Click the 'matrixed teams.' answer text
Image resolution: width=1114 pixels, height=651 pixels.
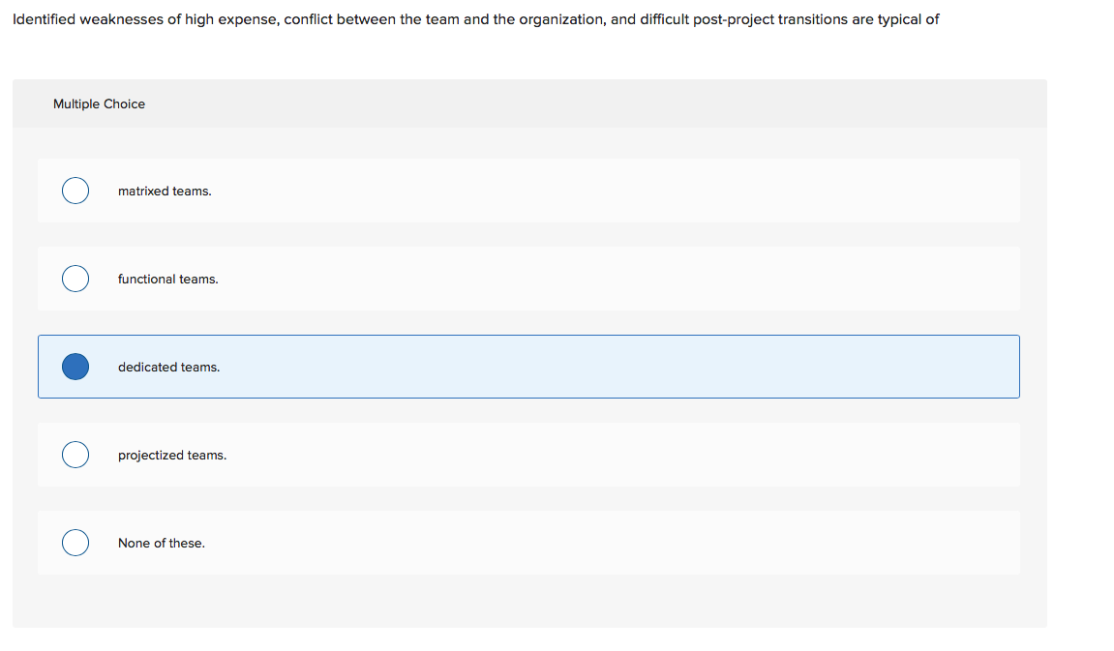coord(165,192)
